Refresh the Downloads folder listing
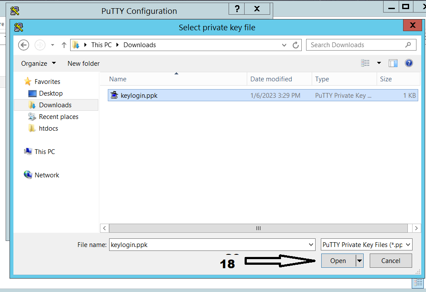The height and width of the screenshot is (292, 426). [296, 45]
